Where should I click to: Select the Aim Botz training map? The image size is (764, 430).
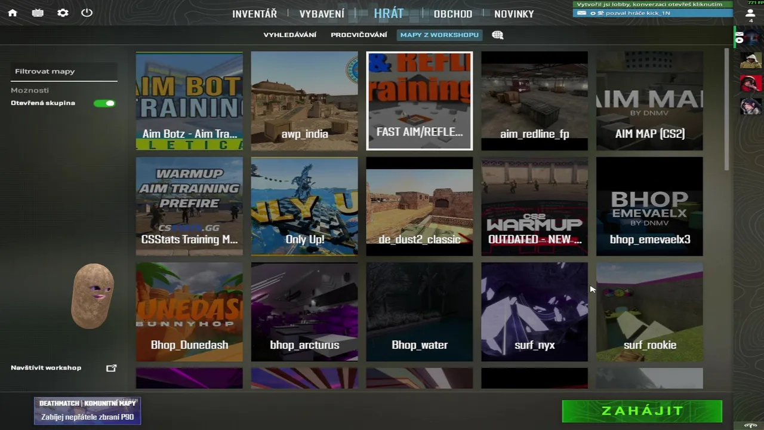coord(189,101)
